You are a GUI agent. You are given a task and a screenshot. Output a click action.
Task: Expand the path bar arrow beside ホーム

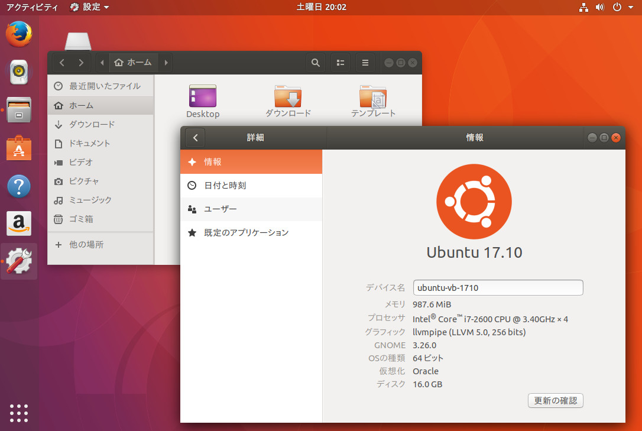click(x=166, y=62)
